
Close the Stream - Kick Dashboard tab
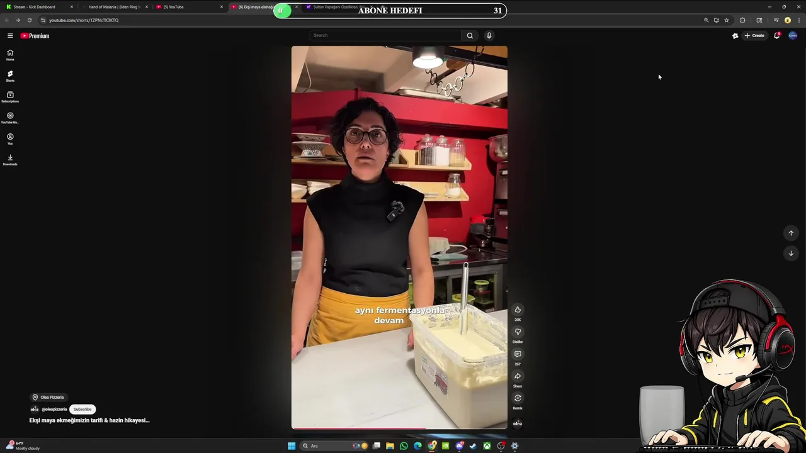pos(72,7)
